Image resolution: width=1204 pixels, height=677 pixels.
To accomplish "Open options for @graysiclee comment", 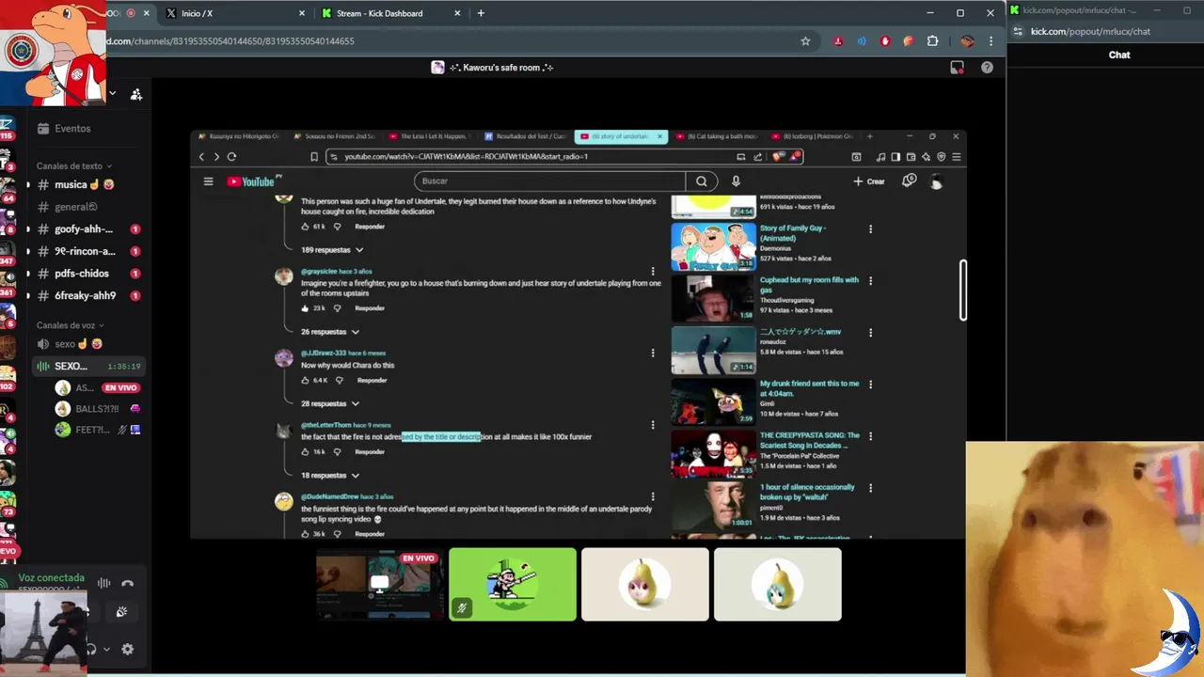I will (653, 272).
